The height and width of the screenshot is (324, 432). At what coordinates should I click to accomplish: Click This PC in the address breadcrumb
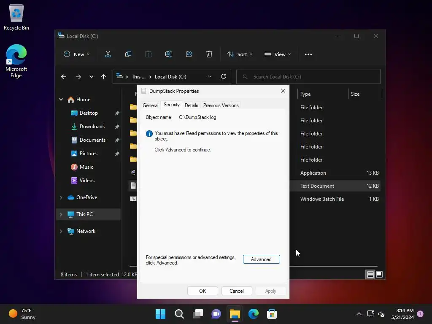pos(138,77)
